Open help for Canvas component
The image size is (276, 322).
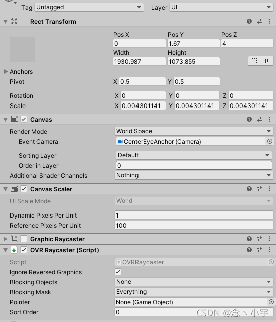[249, 119]
